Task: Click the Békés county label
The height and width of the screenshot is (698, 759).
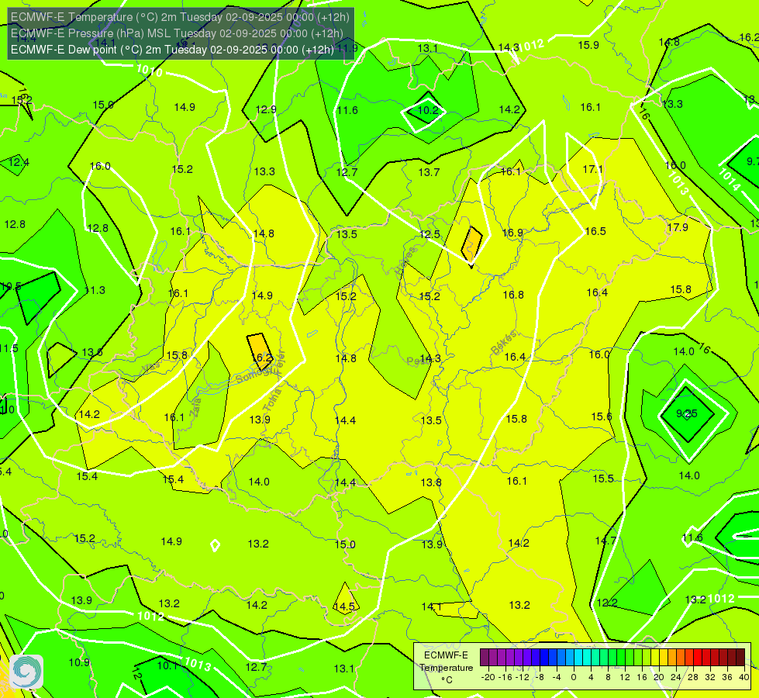Action: pos(504,342)
